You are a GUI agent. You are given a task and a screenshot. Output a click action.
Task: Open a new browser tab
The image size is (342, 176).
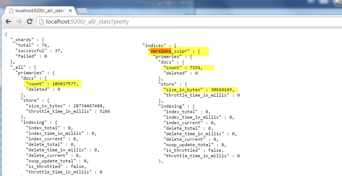[83, 10]
